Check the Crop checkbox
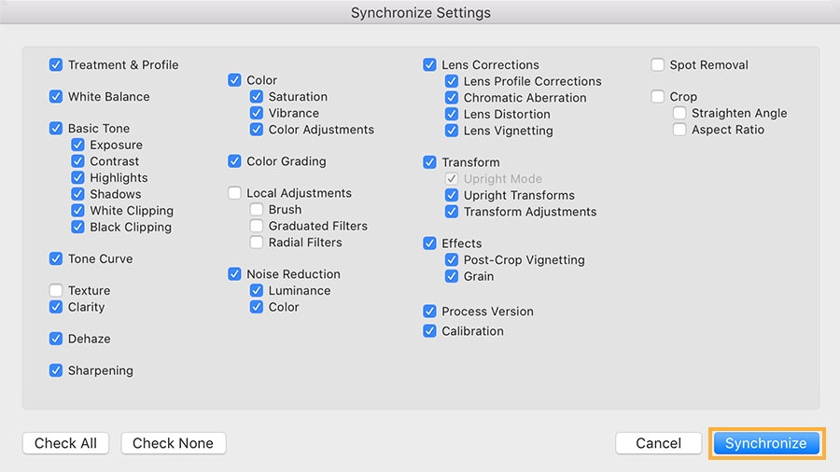This screenshot has height=472, width=840. pyautogui.click(x=658, y=97)
